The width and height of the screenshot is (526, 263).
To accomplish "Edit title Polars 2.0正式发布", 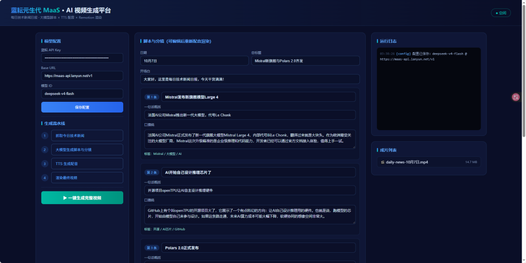I will pyautogui.click(x=258, y=248).
